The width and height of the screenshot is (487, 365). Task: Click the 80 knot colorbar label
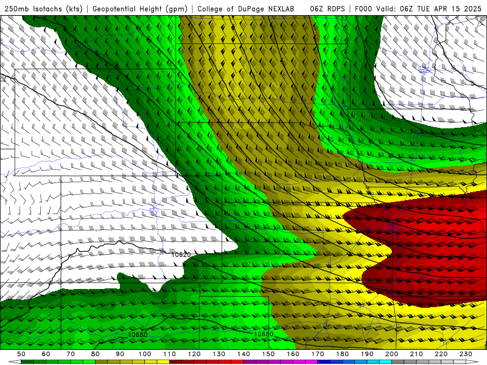[x=96, y=354]
